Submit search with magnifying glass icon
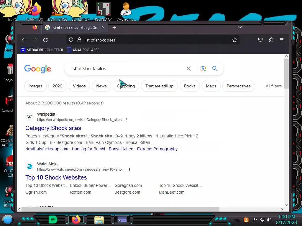 pos(215,68)
